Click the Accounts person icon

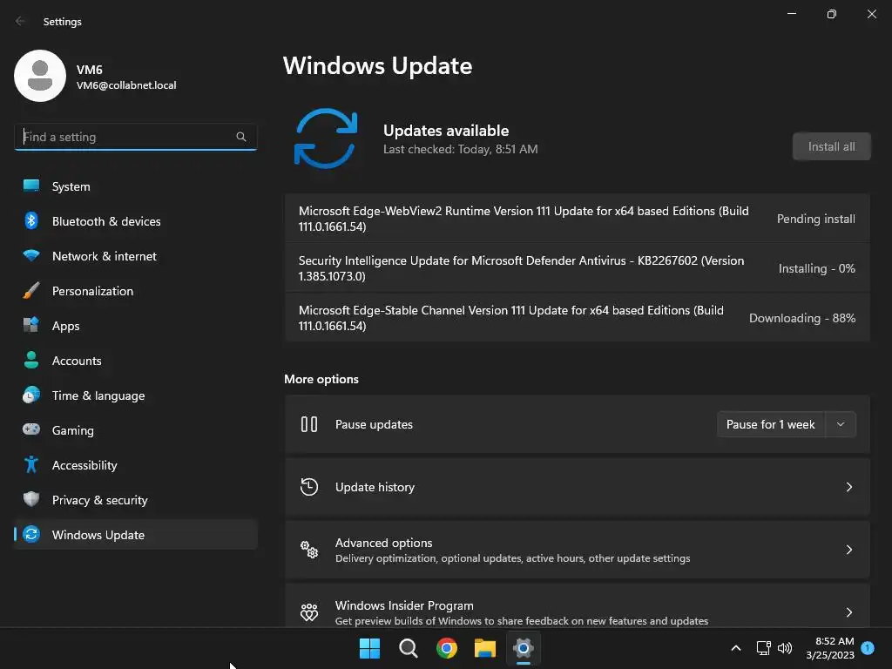pyautogui.click(x=31, y=360)
